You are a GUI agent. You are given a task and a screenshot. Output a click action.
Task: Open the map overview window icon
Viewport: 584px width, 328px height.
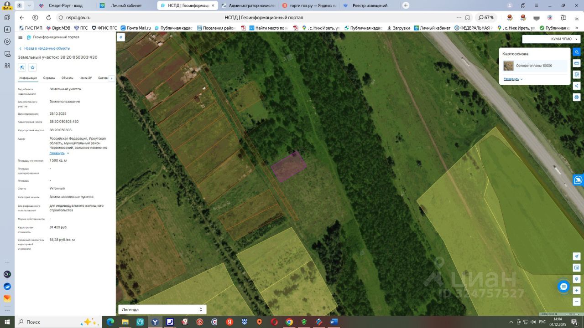577,267
